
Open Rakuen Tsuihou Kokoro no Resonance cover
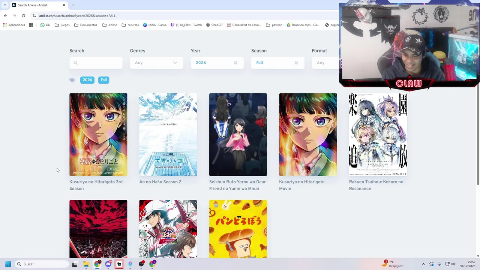(378, 135)
